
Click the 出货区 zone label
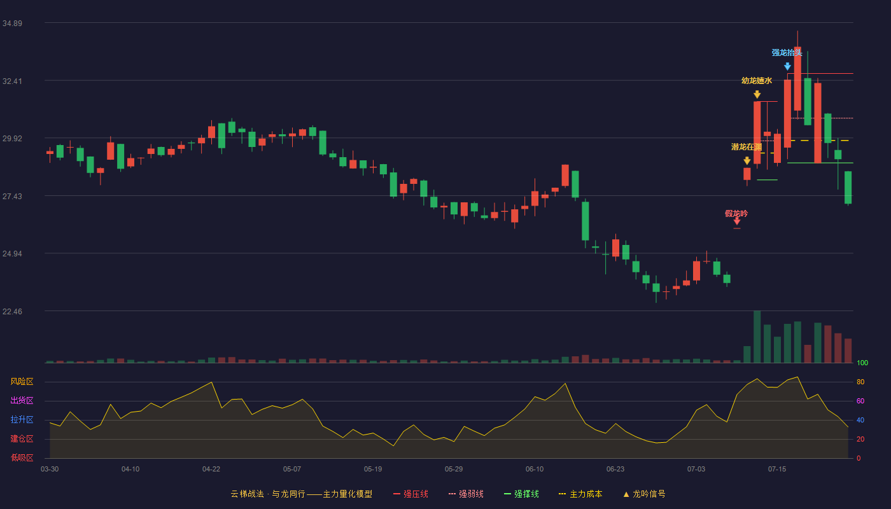click(22, 401)
